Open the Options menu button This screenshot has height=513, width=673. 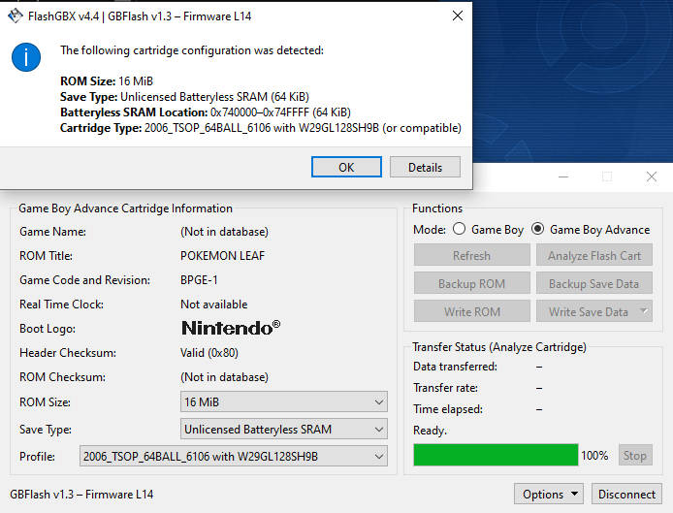[548, 495]
